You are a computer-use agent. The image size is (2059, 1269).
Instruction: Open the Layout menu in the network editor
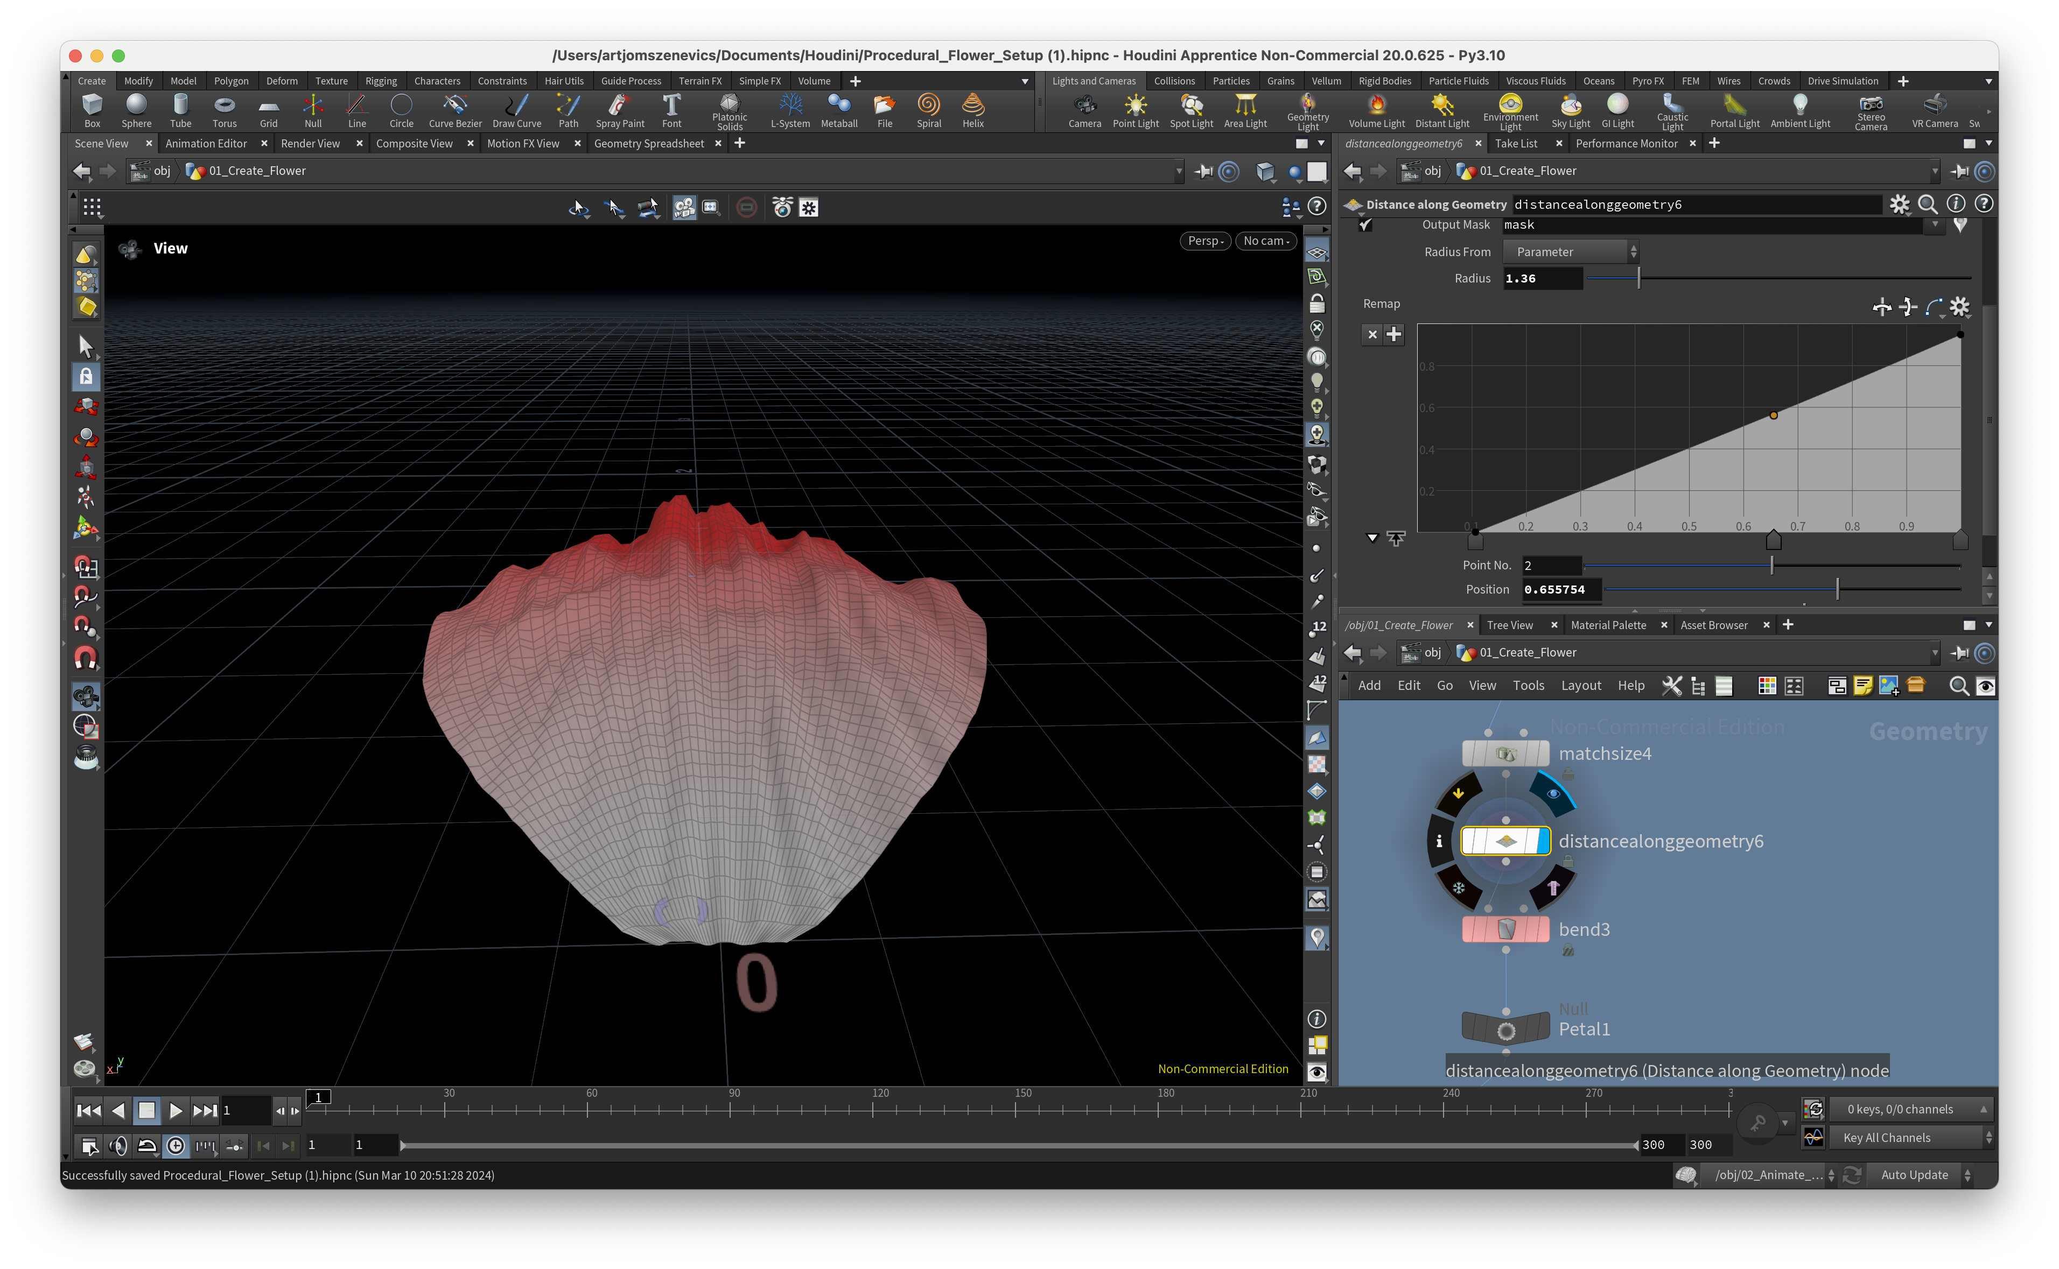[x=1580, y=686]
